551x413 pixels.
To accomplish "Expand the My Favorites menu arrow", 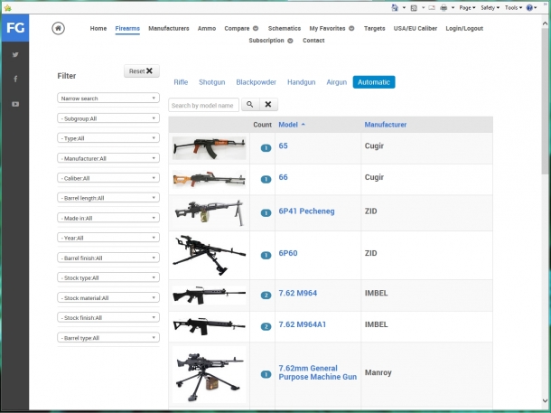I will 351,29.
